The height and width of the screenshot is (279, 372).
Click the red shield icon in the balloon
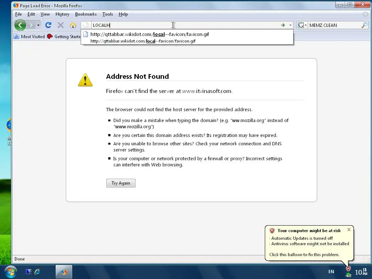(272, 231)
